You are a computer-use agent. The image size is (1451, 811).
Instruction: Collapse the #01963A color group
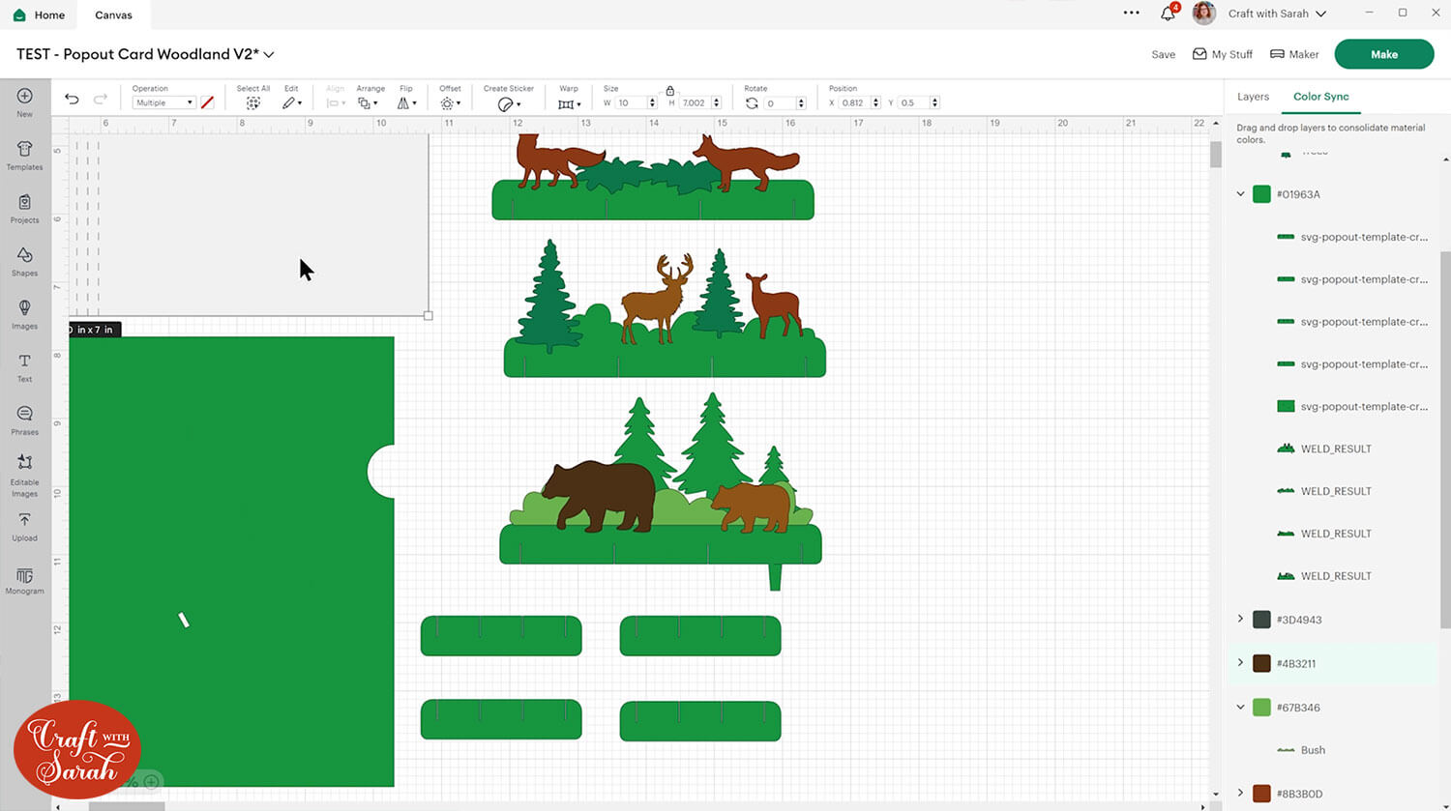[1240, 194]
